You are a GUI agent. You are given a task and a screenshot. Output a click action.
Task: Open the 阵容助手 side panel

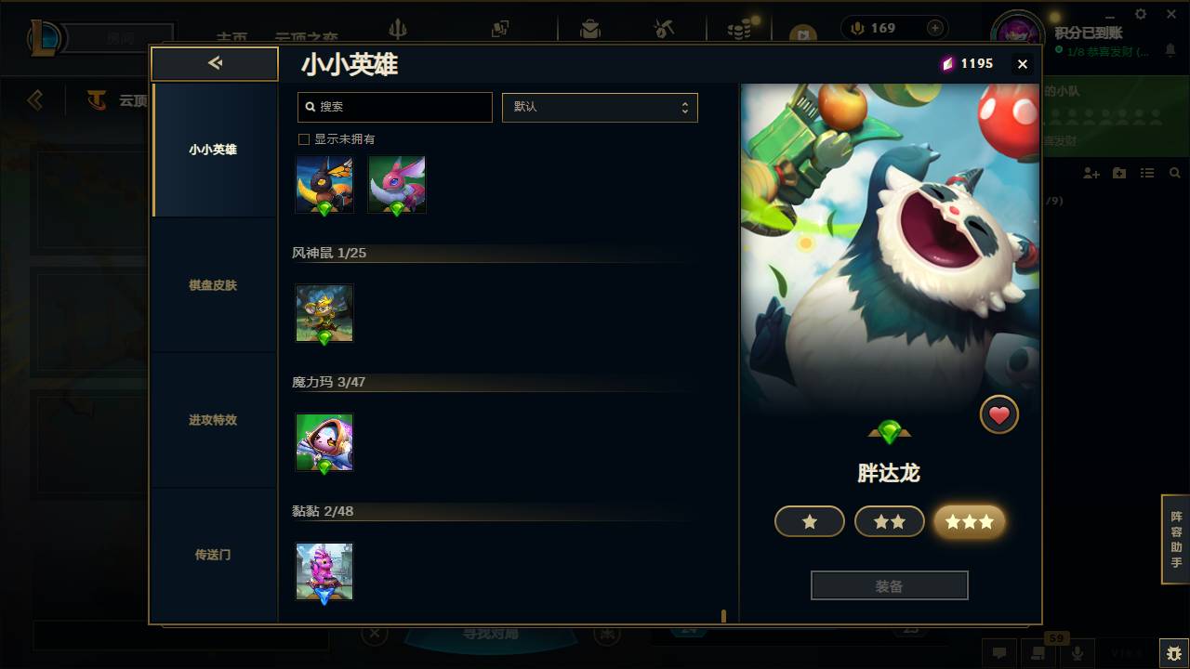point(1176,540)
